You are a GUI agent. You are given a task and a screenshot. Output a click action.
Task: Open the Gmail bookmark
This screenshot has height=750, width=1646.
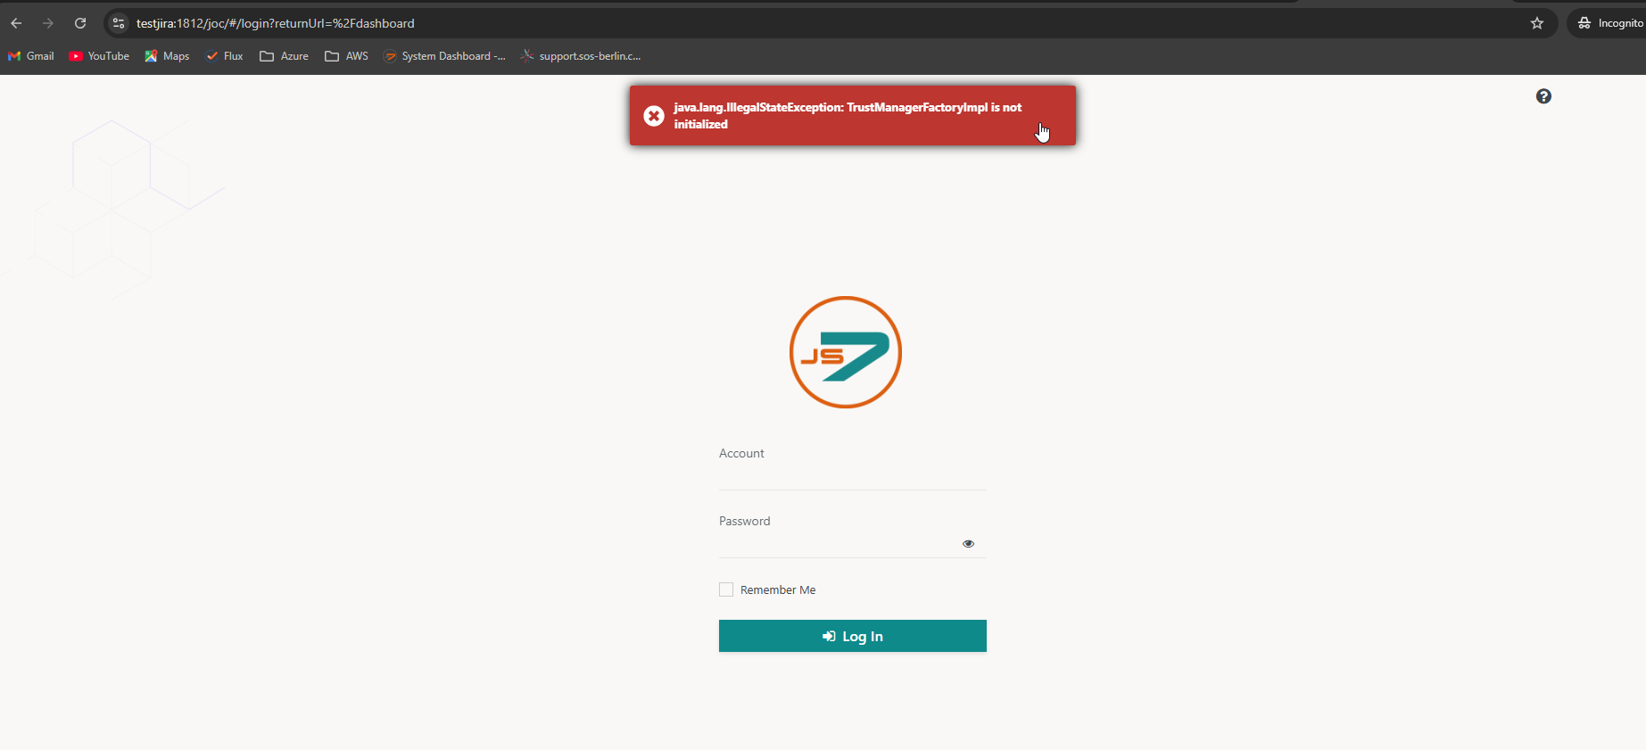click(31, 56)
